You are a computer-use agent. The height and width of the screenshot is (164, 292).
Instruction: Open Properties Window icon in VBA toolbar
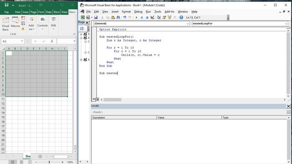(164, 17)
